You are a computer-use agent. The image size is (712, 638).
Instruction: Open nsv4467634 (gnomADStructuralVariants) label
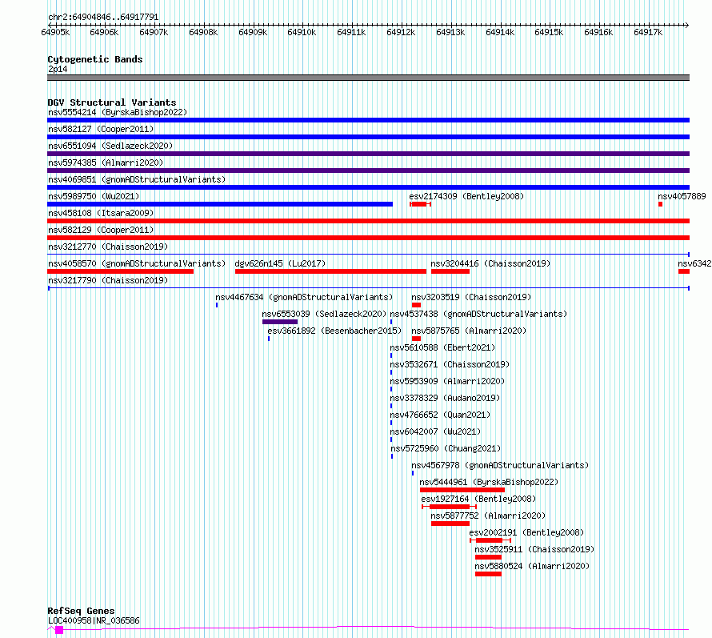coord(304,297)
